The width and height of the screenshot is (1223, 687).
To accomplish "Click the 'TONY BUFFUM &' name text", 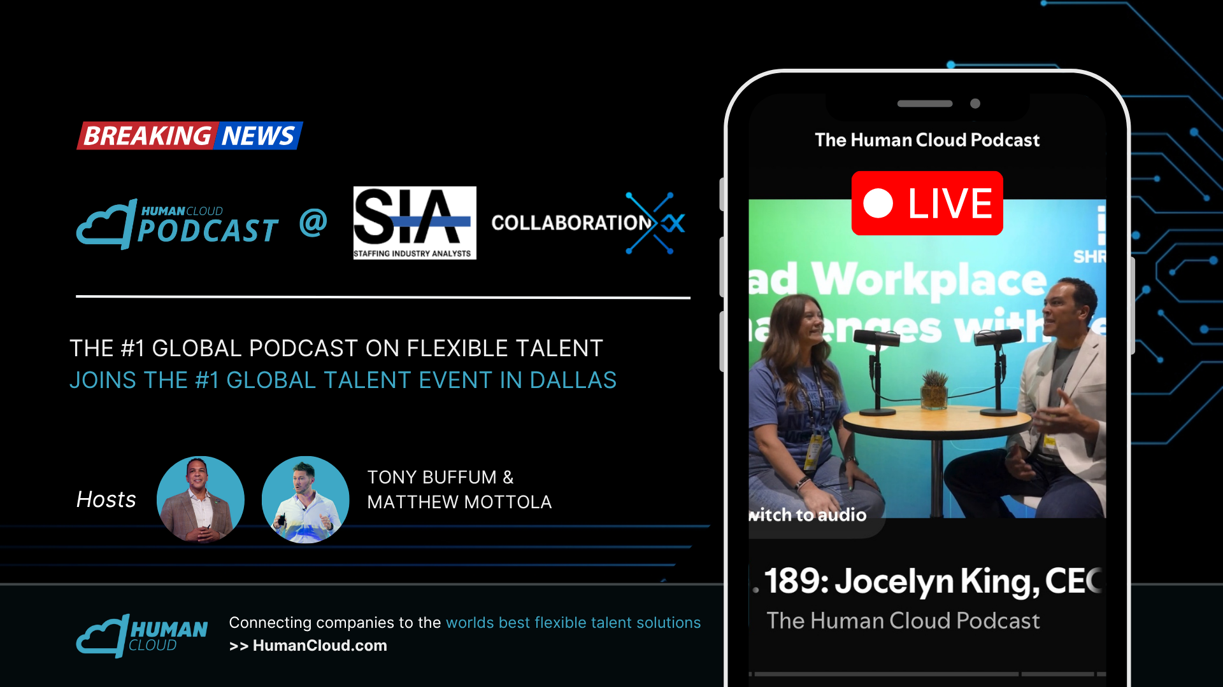I will pyautogui.click(x=441, y=477).
